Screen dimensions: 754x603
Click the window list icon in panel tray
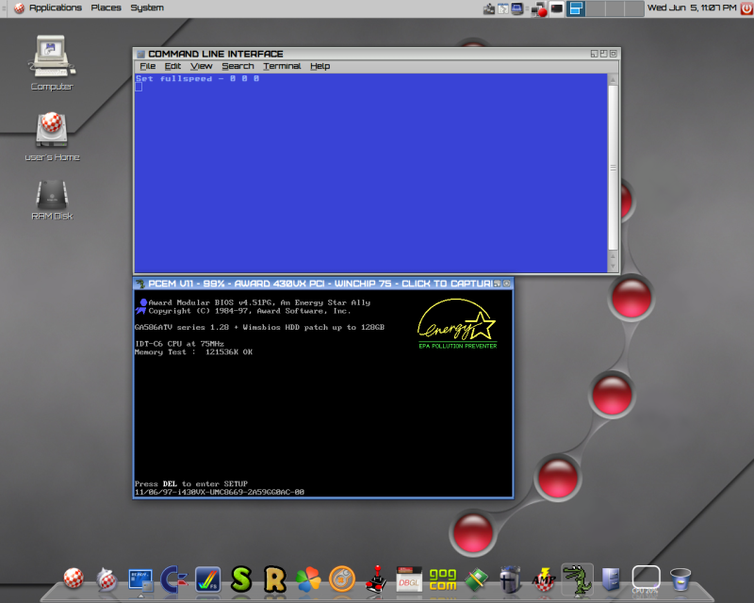[503, 8]
